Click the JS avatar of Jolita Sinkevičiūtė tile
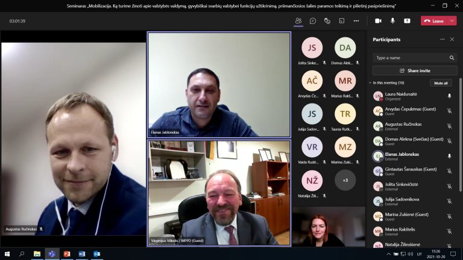Viewport: 463px width, 260px height. 312,48
